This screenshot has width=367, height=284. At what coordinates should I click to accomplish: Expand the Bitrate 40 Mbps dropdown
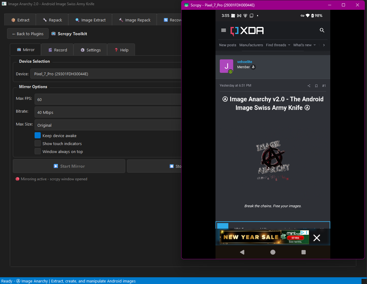coord(108,112)
